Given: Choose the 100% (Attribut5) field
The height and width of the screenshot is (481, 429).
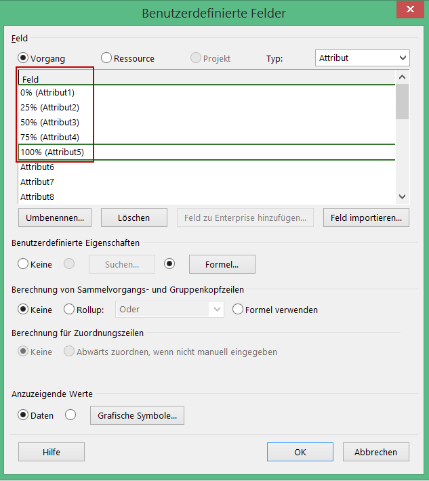Looking at the screenshot, I should (x=52, y=152).
